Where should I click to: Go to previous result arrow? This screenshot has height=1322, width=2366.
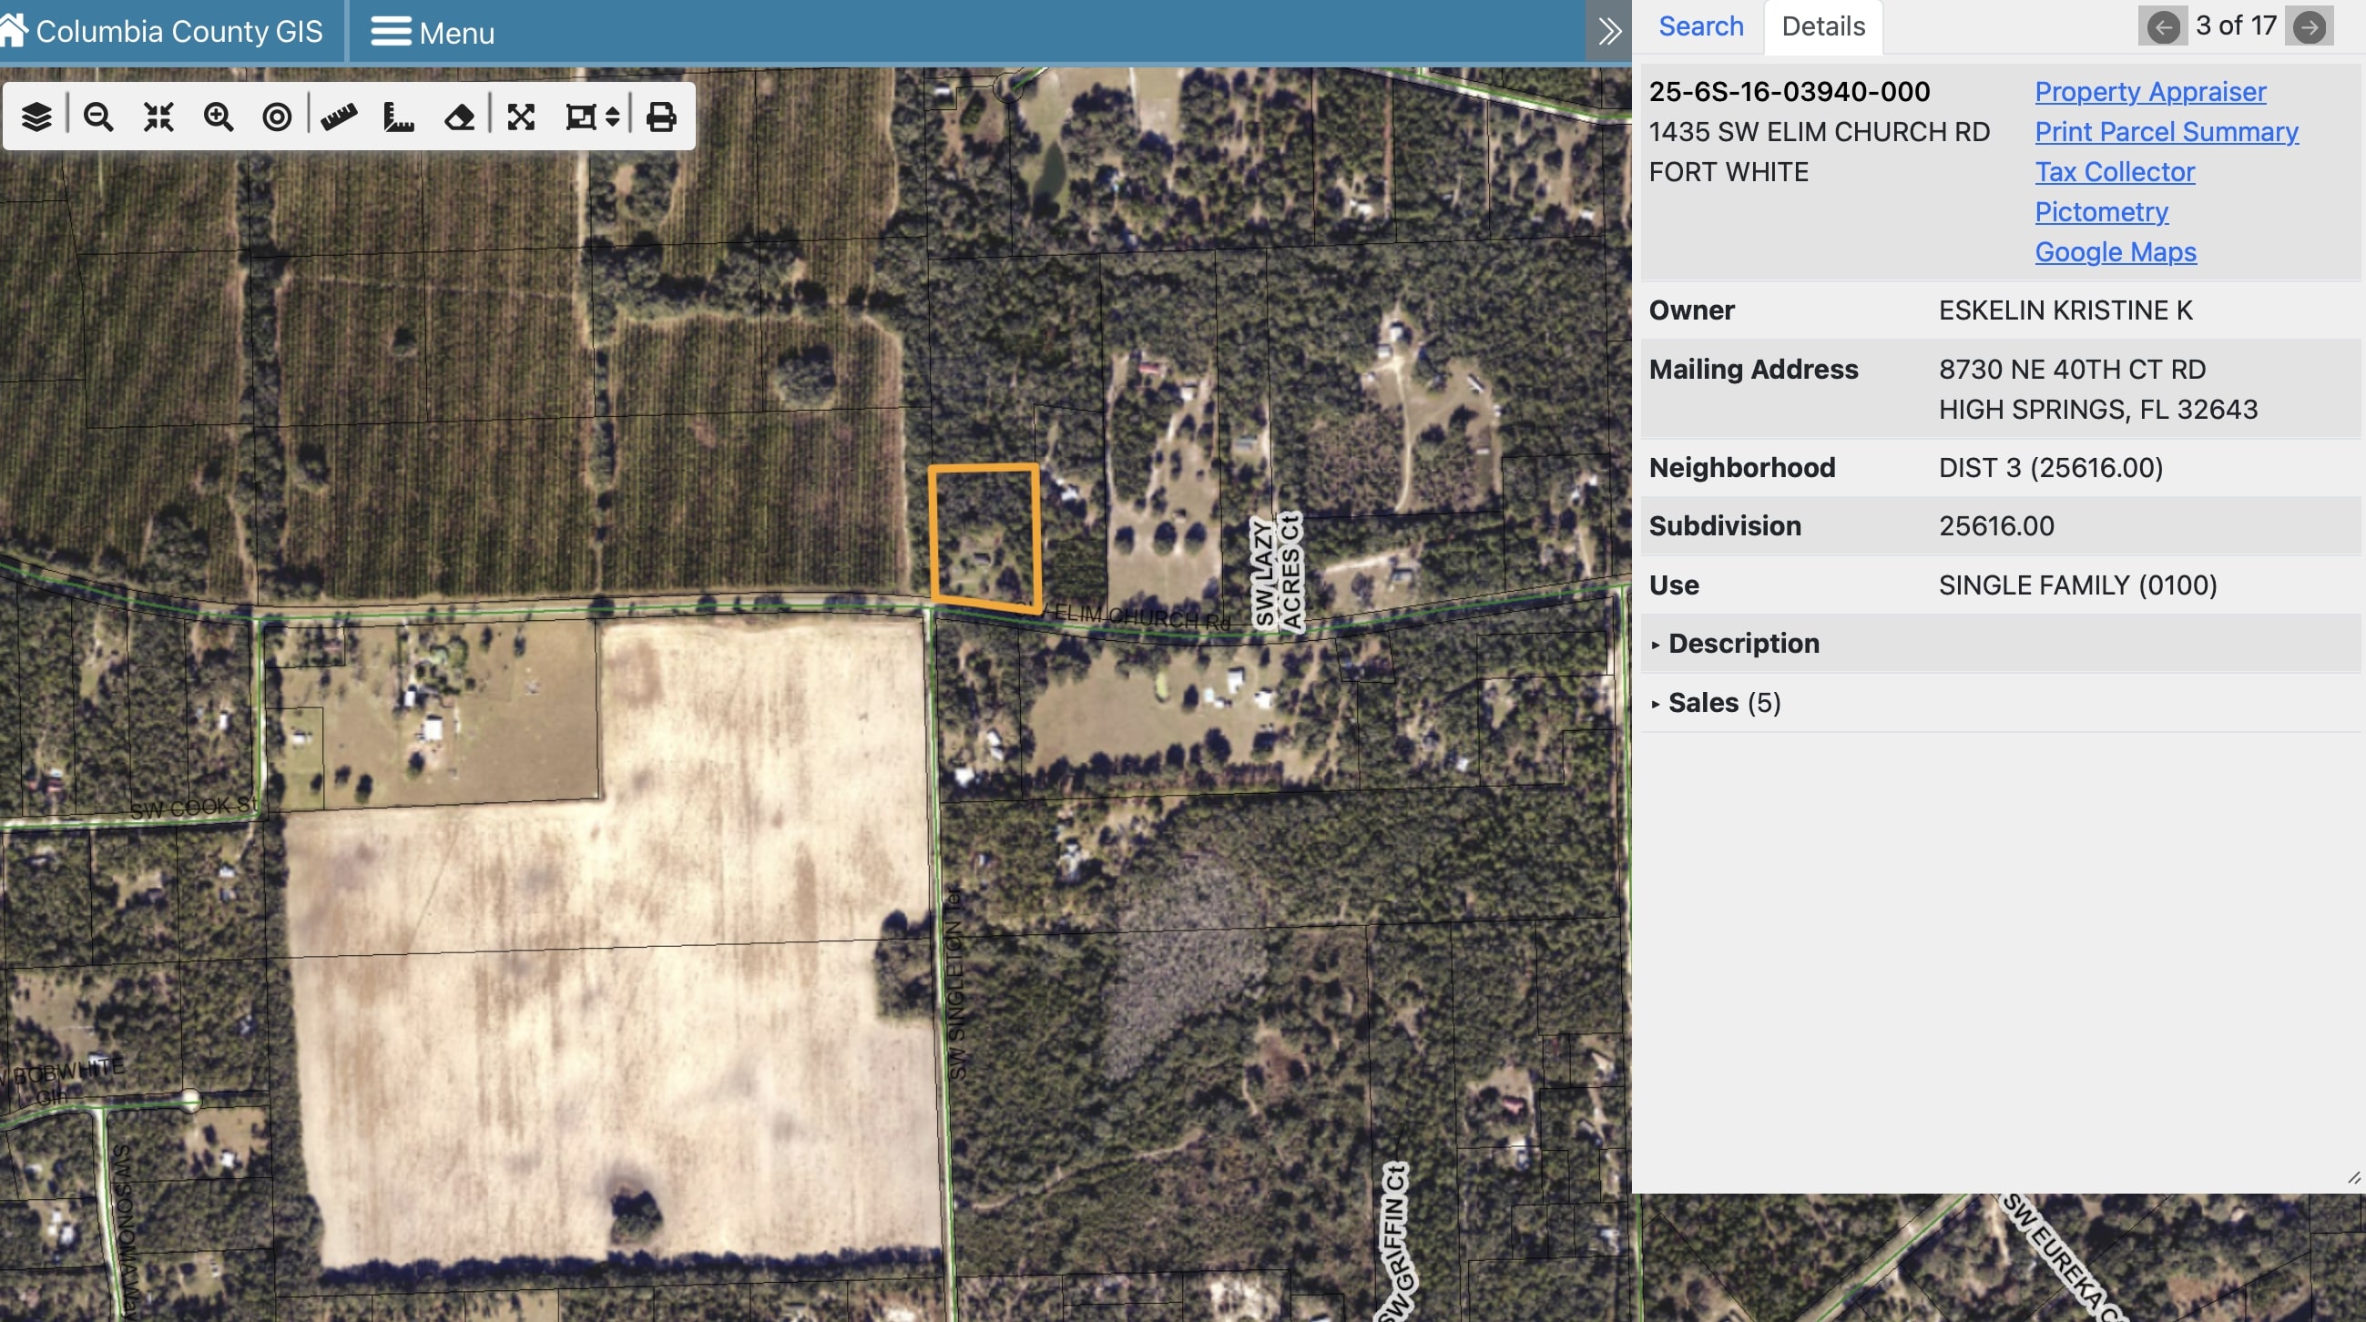coord(2162,26)
